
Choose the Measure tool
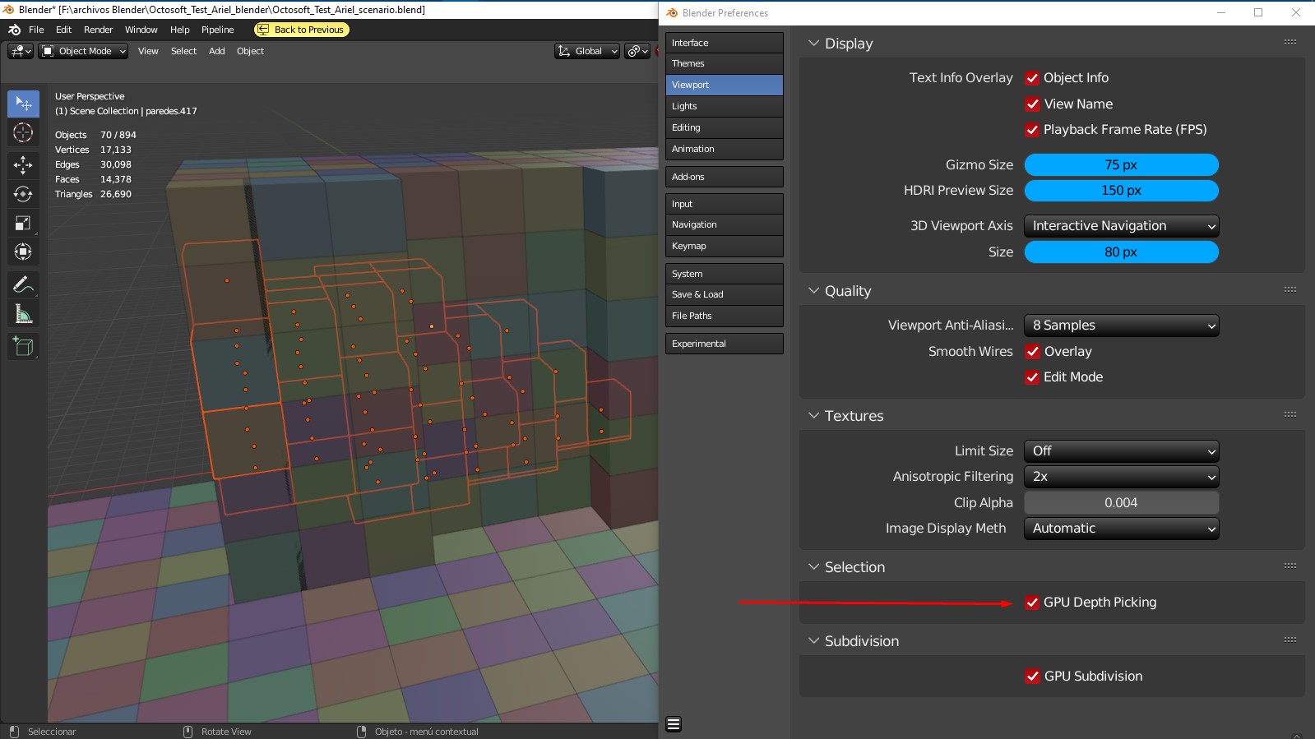click(23, 313)
